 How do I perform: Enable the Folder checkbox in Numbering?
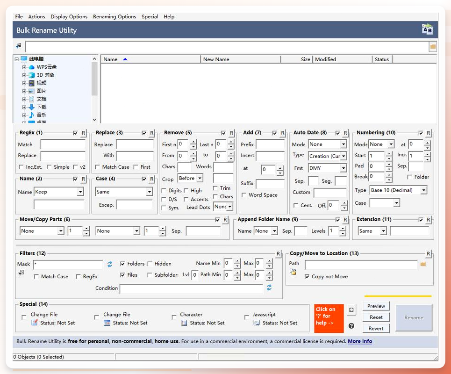409,177
